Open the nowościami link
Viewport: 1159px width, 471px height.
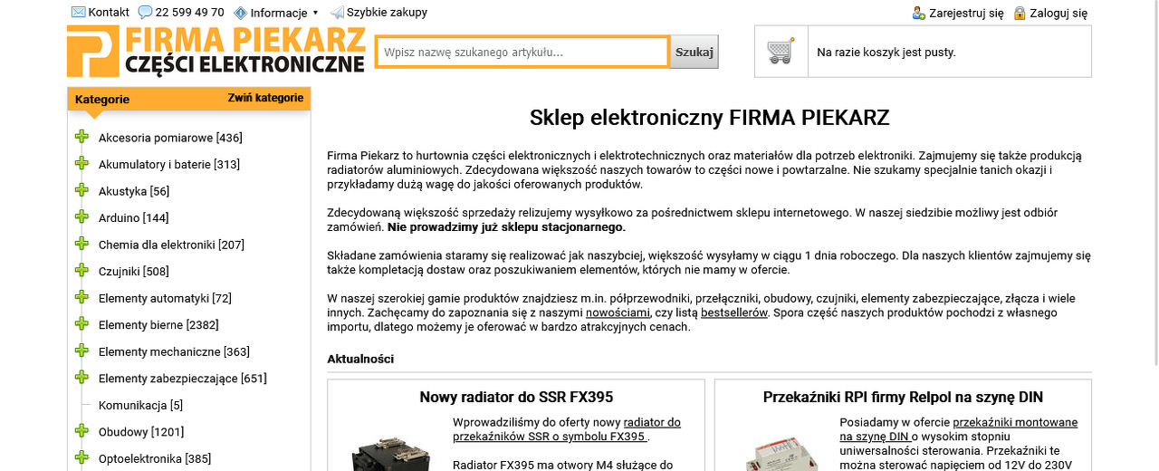click(x=618, y=312)
